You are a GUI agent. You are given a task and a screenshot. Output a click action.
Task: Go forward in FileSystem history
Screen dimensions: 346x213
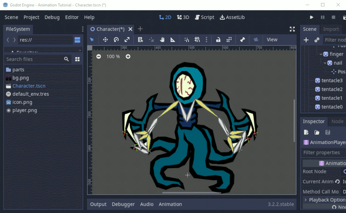pos(15,40)
